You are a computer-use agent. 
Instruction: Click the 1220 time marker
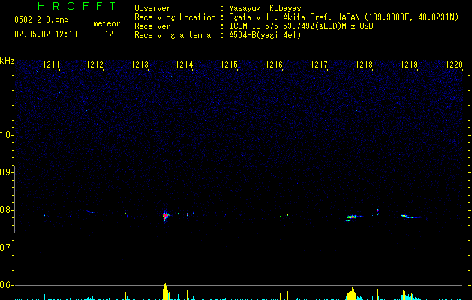454,64
